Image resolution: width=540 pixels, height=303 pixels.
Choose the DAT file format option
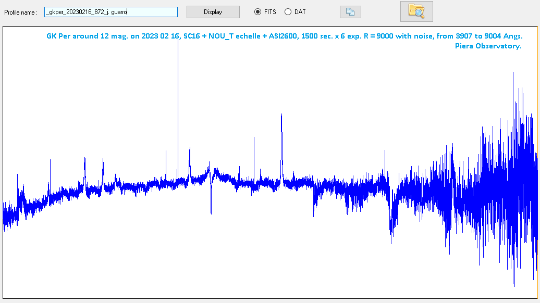point(288,12)
